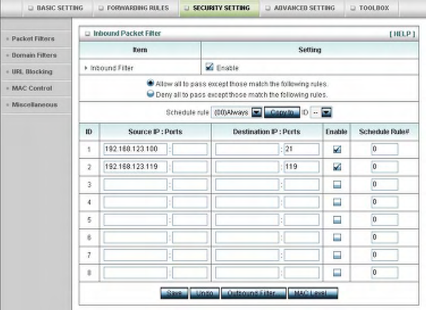Click source IP field in rule 7
Screen dimensions: 426x310
(135, 255)
